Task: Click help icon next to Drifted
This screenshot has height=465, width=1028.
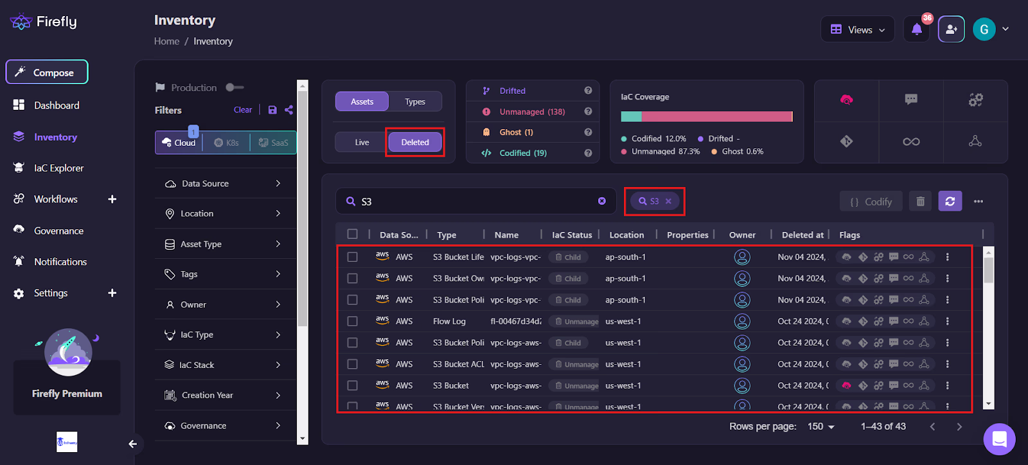Action: point(588,91)
